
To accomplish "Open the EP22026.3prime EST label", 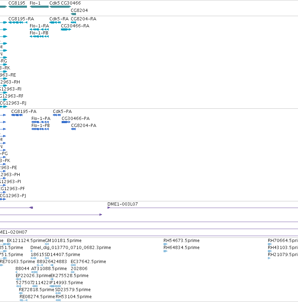I will click(x=33, y=276).
